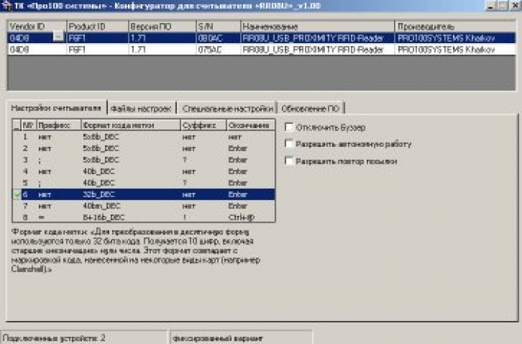Viewport: 522px width, 344px height.
Task: Click the Префикс column header
Action: tap(58, 125)
